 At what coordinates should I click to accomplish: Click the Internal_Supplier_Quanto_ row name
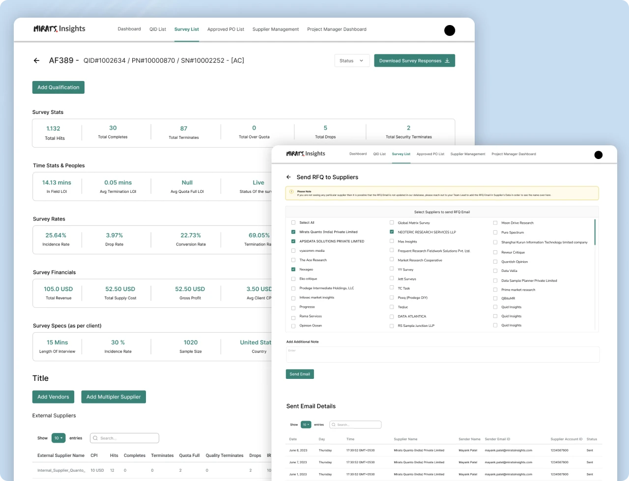tap(61, 470)
